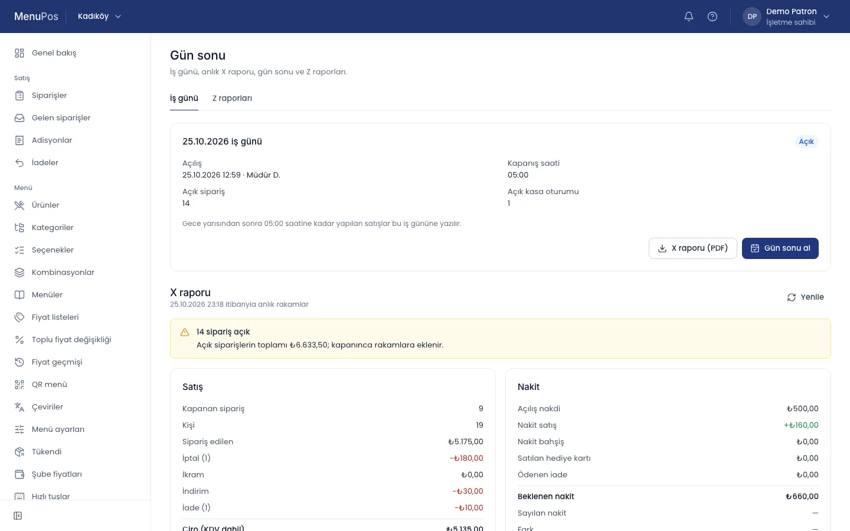
Task: Open Şube fiyatları in the sidebar
Action: pos(76,474)
